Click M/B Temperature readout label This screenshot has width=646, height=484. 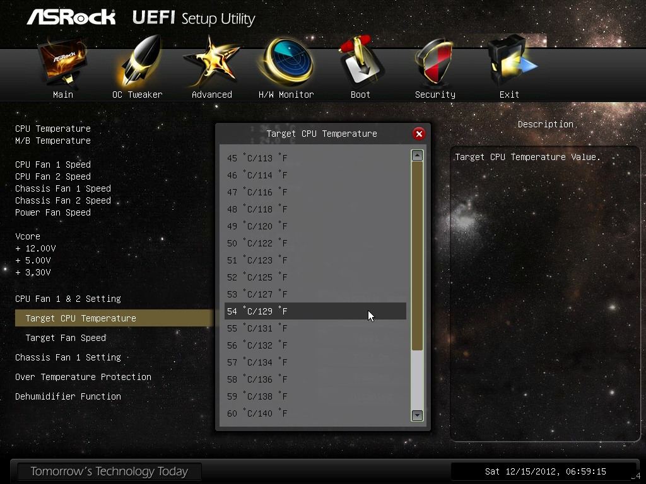pyautogui.click(x=53, y=141)
